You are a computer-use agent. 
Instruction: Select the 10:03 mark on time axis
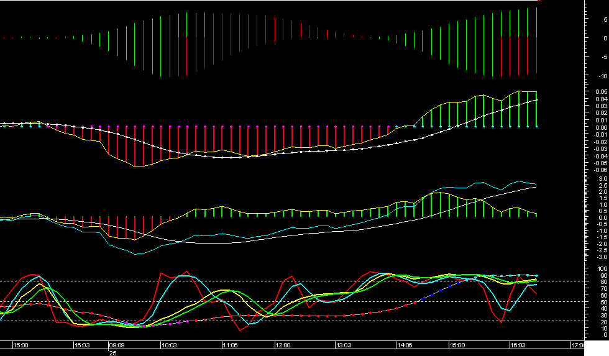pos(168,345)
